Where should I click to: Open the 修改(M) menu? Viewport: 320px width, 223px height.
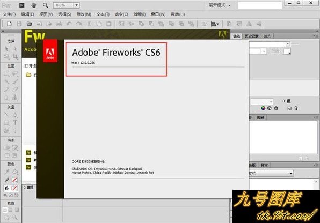(x=84, y=14)
